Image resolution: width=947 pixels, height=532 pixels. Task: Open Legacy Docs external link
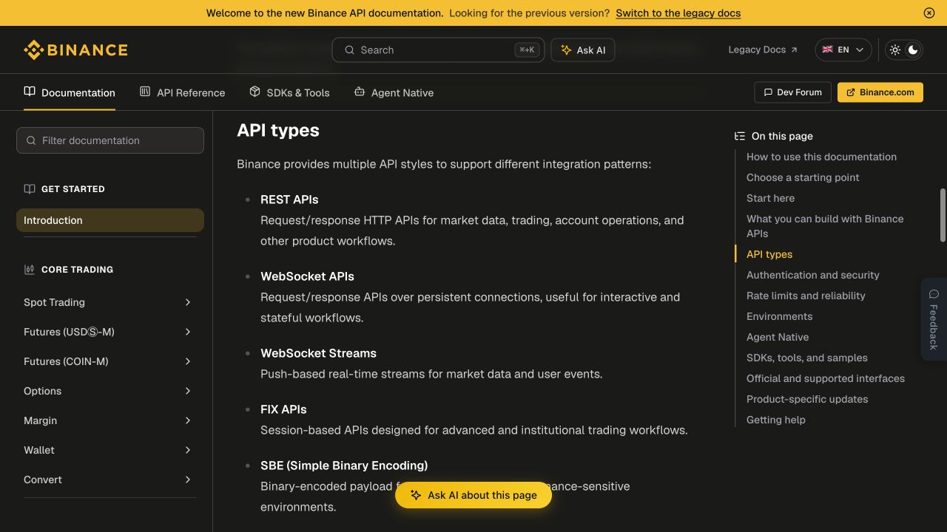pyautogui.click(x=763, y=50)
